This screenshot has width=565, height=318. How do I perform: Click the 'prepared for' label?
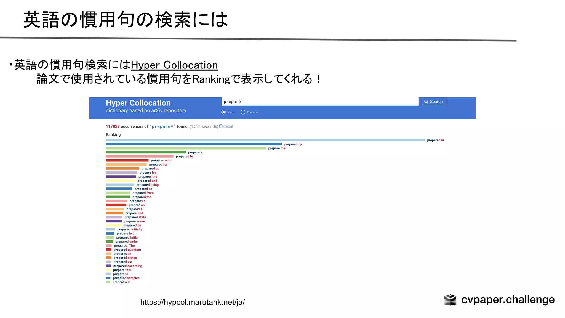158,165
